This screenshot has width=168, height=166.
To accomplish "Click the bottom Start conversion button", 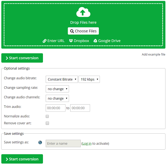I will click(22, 159).
